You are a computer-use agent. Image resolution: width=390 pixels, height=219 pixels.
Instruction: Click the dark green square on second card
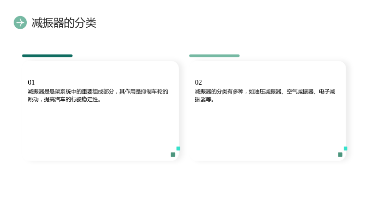click(x=340, y=155)
